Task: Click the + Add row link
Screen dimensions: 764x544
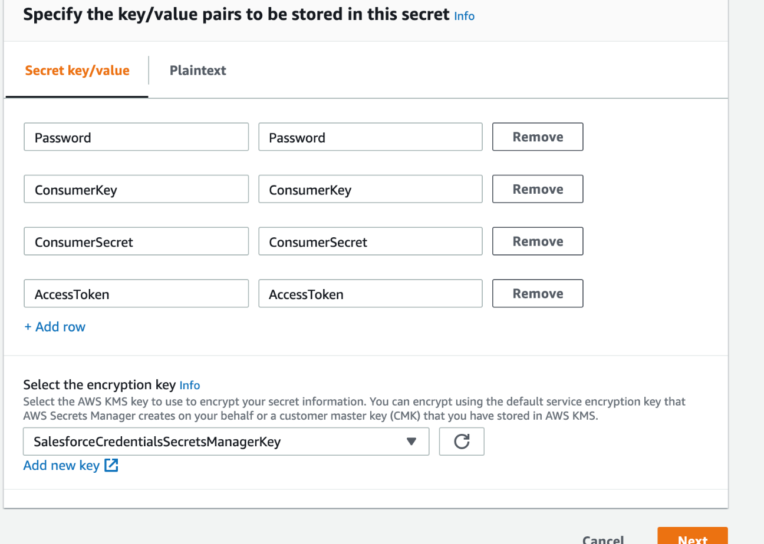Action: (x=55, y=327)
